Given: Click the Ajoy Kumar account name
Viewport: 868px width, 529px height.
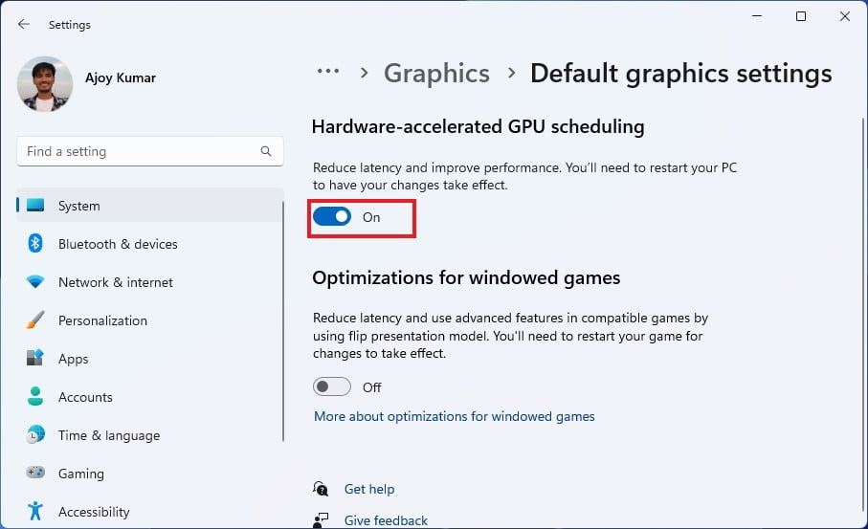Looking at the screenshot, I should [x=121, y=77].
